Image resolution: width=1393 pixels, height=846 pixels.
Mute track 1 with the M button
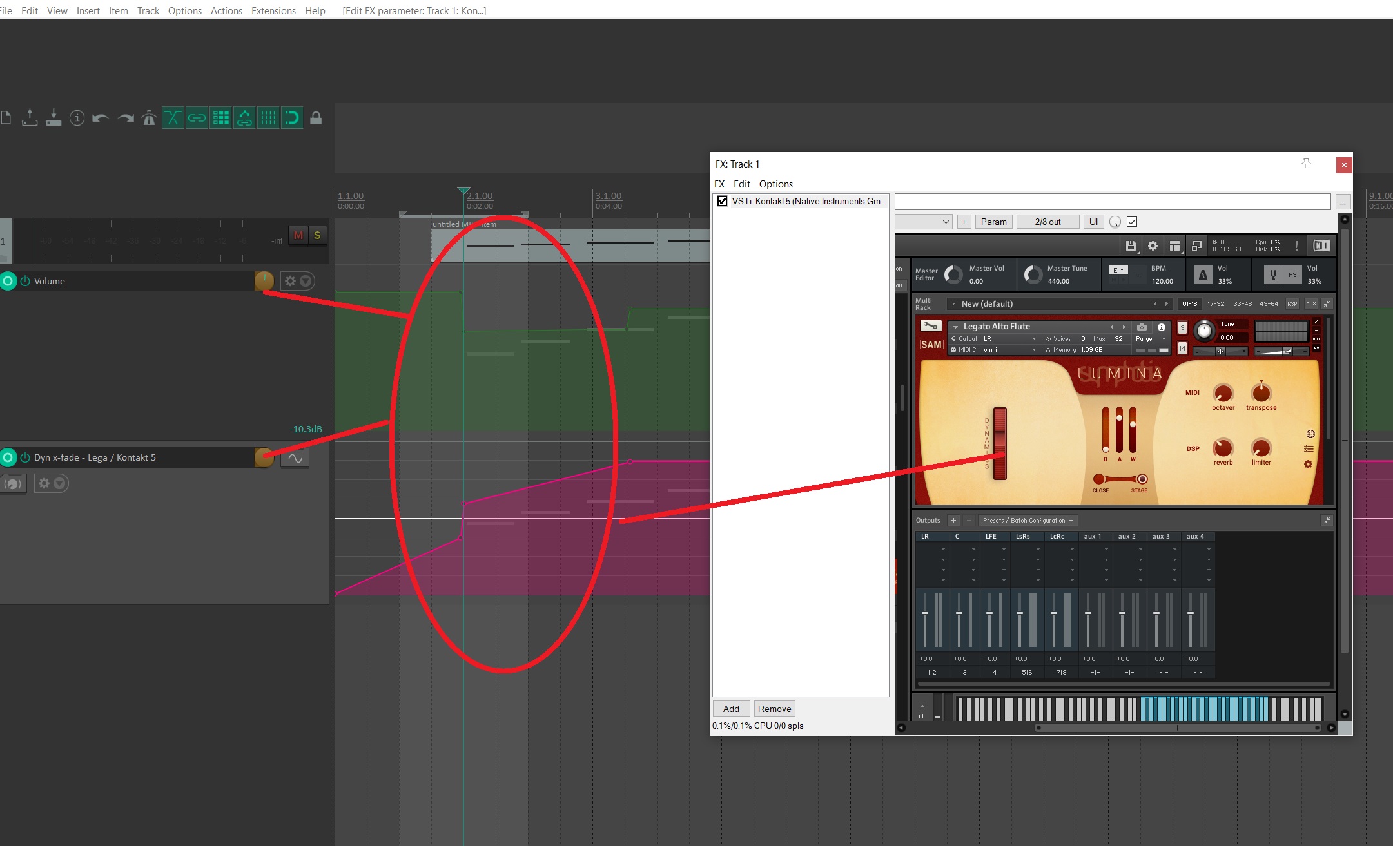[x=298, y=236]
